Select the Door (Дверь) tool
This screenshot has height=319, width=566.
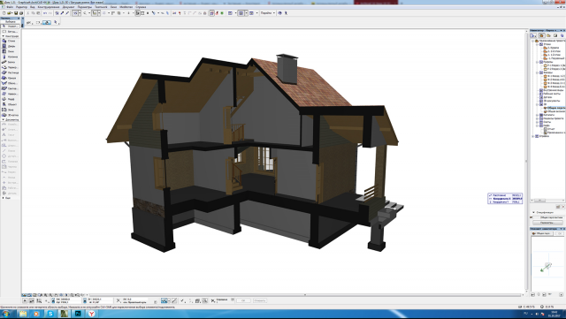(x=10, y=46)
